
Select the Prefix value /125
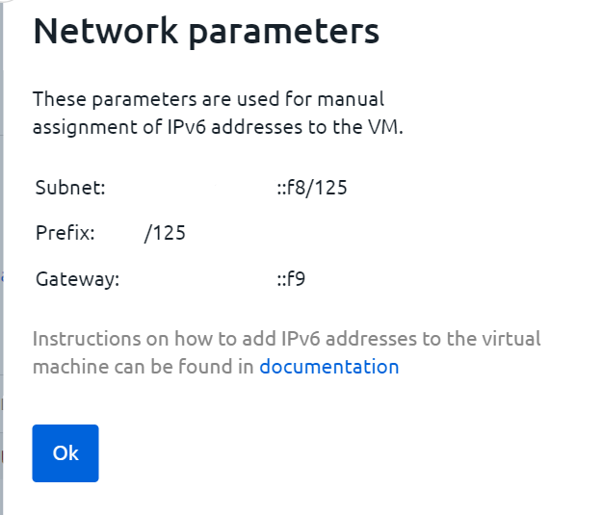pyautogui.click(x=165, y=233)
